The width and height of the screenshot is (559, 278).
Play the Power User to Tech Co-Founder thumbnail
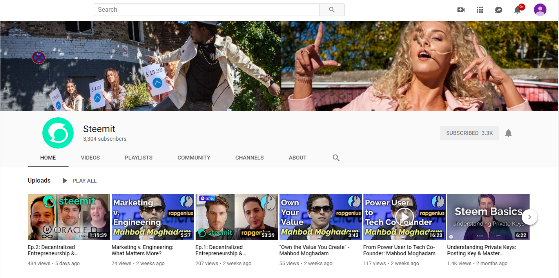tap(405, 217)
